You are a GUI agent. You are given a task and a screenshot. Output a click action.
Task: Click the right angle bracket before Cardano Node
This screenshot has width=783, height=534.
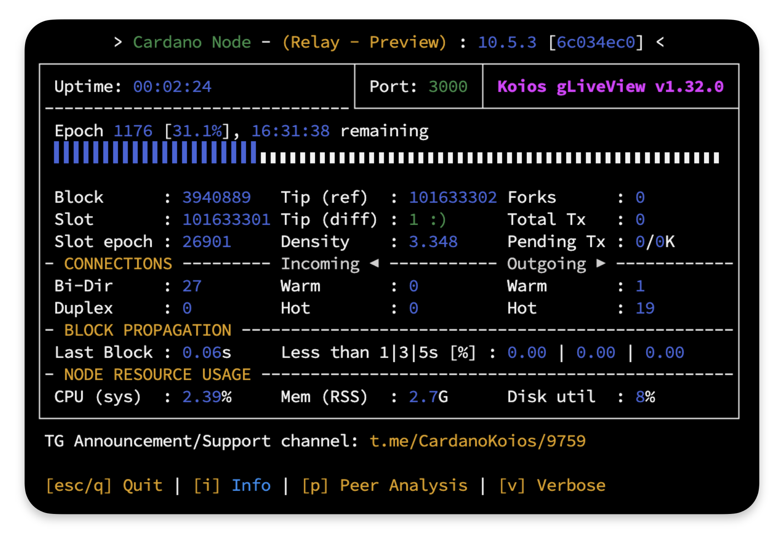[x=118, y=42]
